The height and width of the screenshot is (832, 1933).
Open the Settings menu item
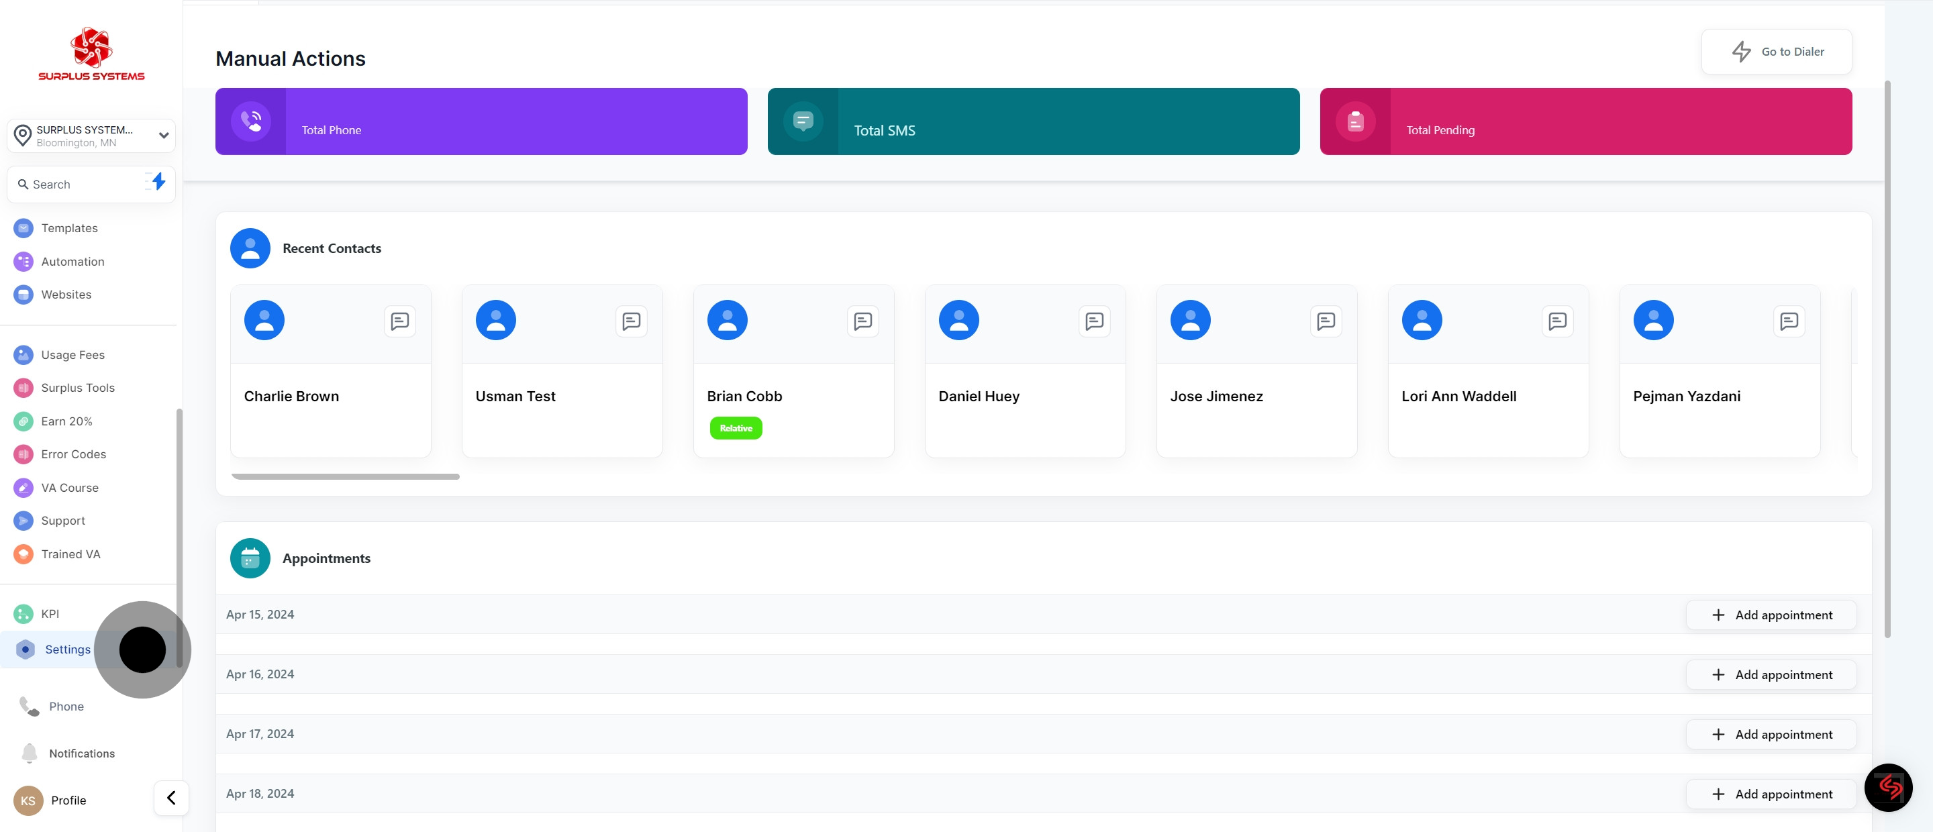[68, 649]
